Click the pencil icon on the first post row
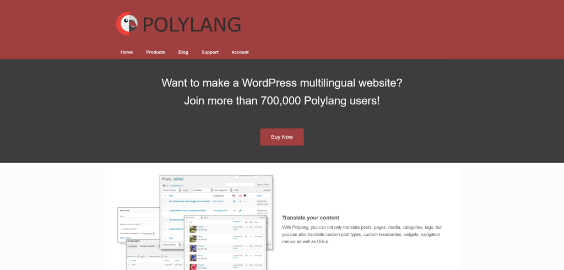The width and height of the screenshot is (564, 270). 234,201
